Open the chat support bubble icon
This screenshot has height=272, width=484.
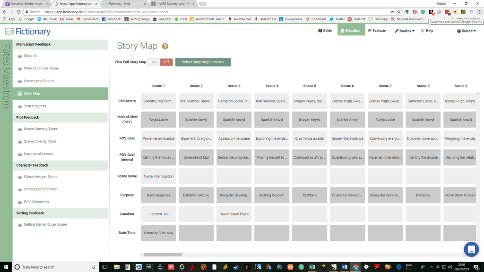pyautogui.click(x=471, y=249)
